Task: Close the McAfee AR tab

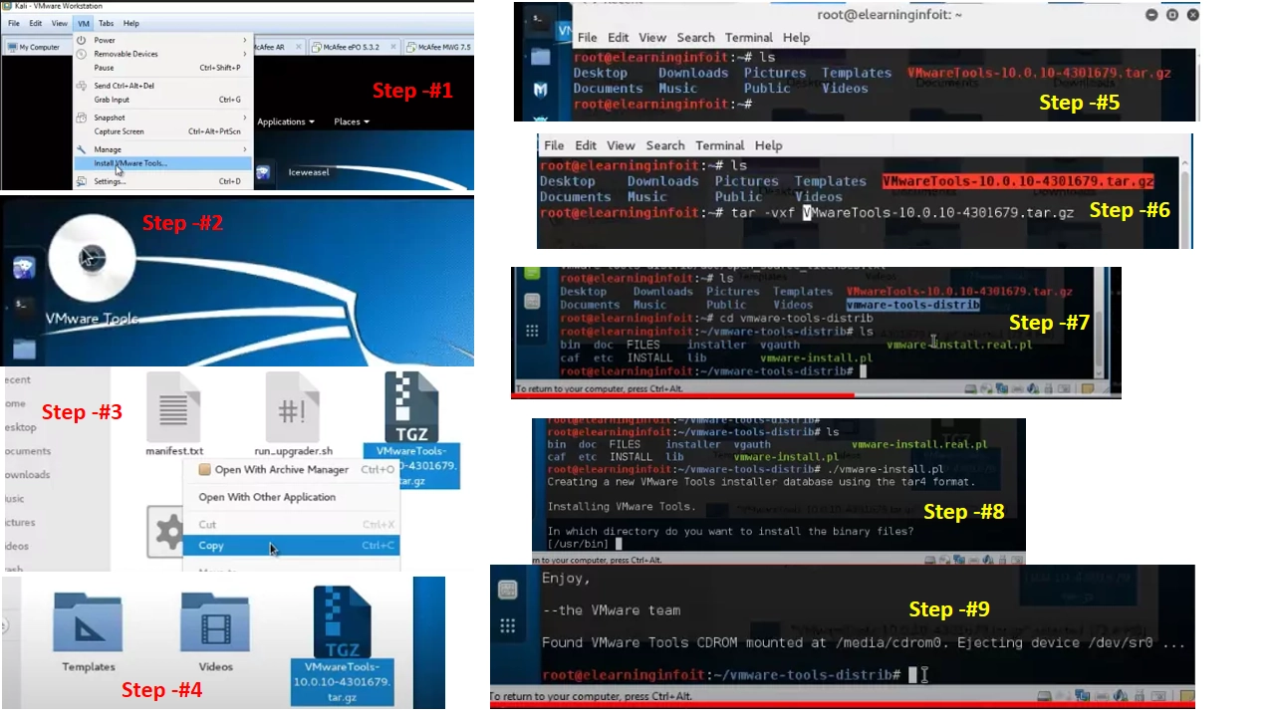Action: [298, 47]
